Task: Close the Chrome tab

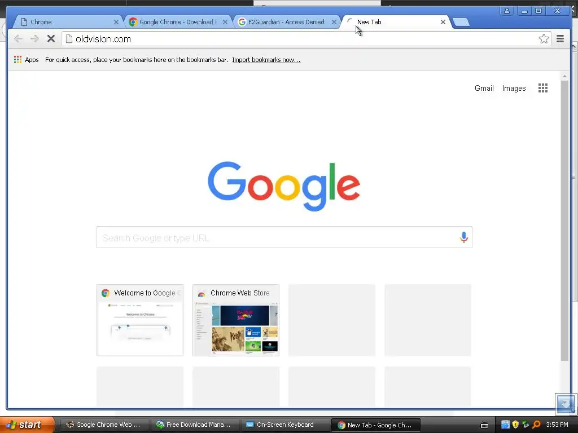Action: click(116, 22)
